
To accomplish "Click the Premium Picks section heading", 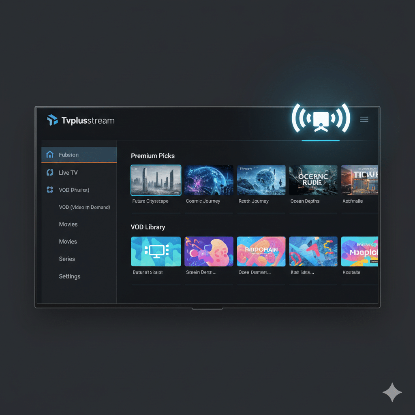I will 153,156.
